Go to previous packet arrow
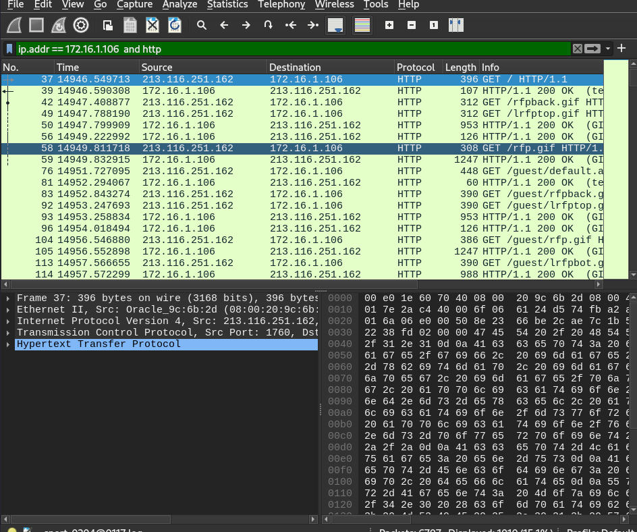This screenshot has width=637, height=532. coord(224,26)
